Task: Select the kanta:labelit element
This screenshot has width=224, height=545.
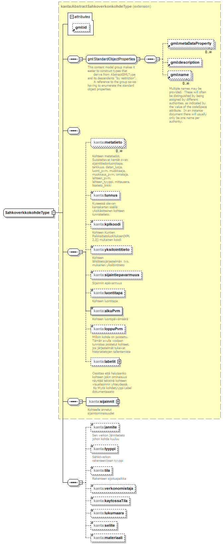Action: click(105, 362)
